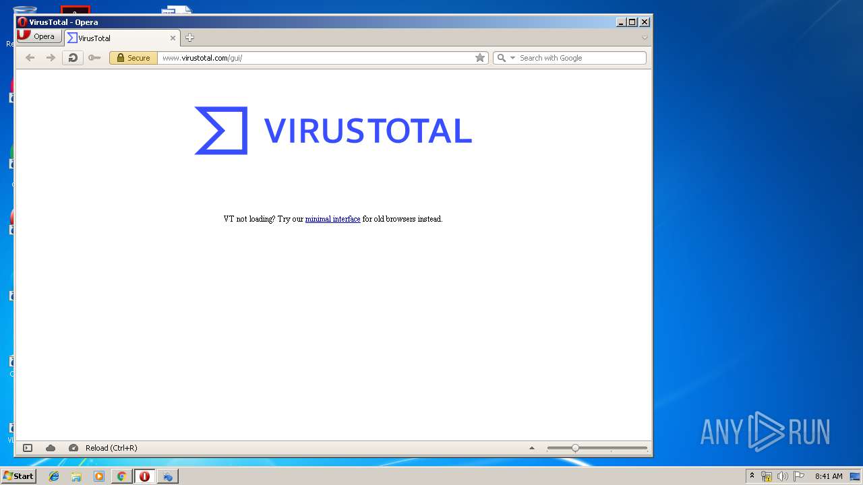Click the Show desktop button

856,476
